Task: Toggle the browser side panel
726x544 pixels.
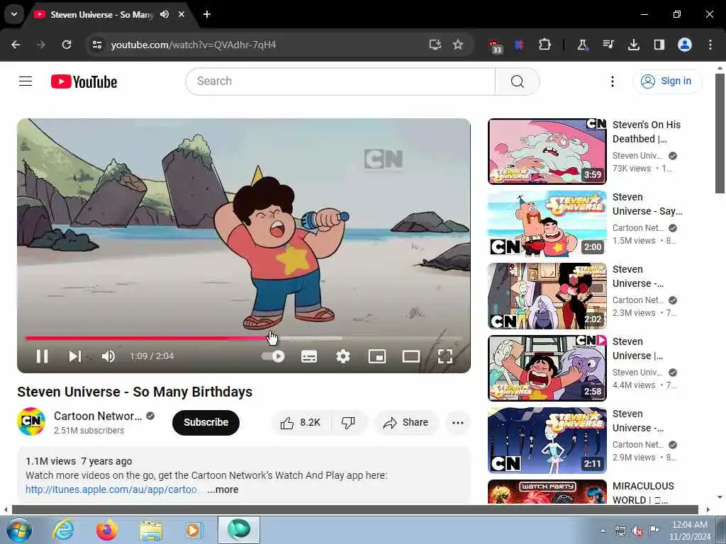Action: pyautogui.click(x=659, y=45)
